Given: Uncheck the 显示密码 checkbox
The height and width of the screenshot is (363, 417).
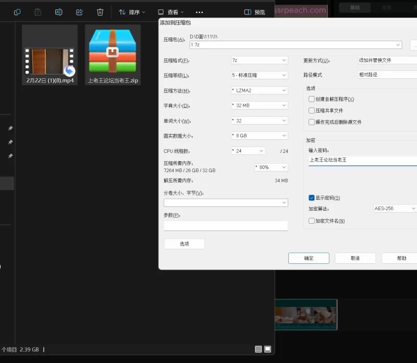Looking at the screenshot, I should 312,198.
